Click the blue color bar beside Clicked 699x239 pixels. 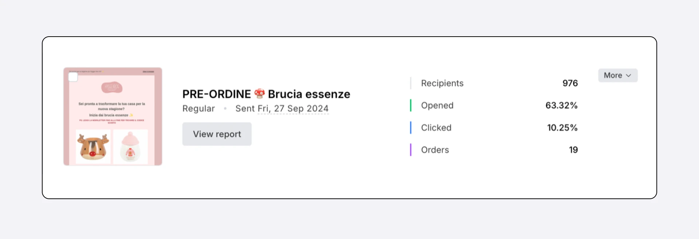[x=411, y=128]
